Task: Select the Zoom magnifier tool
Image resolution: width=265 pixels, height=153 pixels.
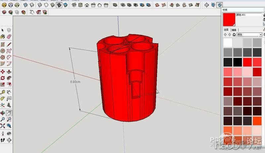Action: [3, 119]
